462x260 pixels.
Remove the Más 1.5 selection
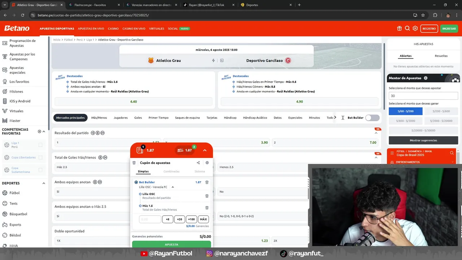207,208
